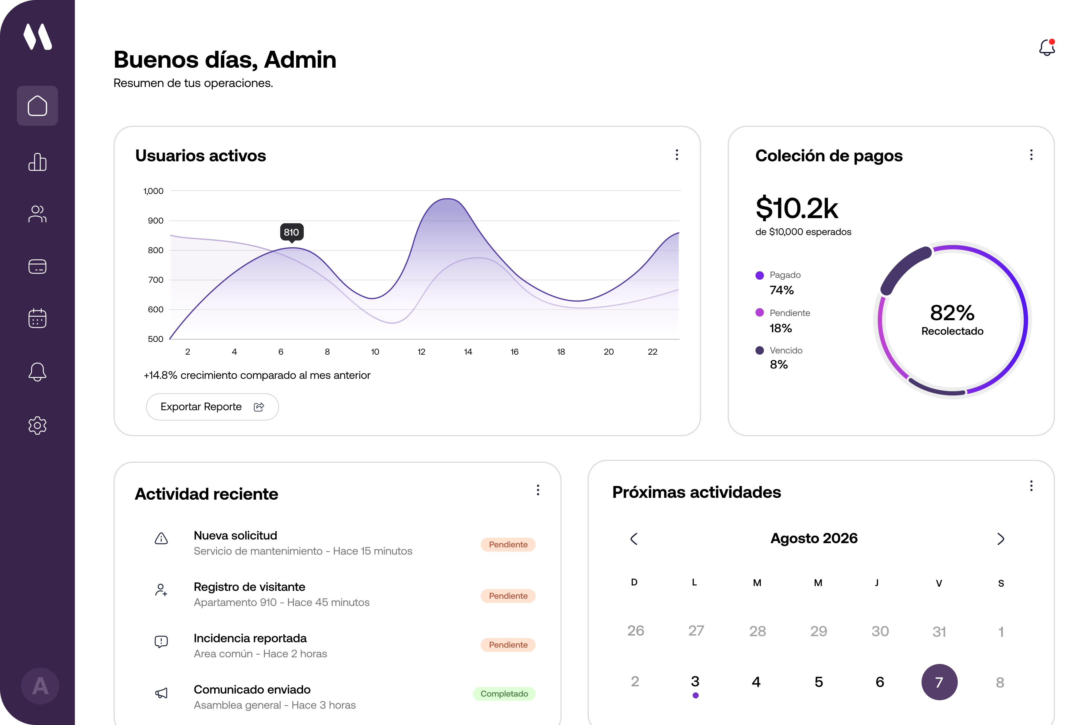Click the top-right notification bell with red dot
1087x725 pixels.
[1047, 47]
